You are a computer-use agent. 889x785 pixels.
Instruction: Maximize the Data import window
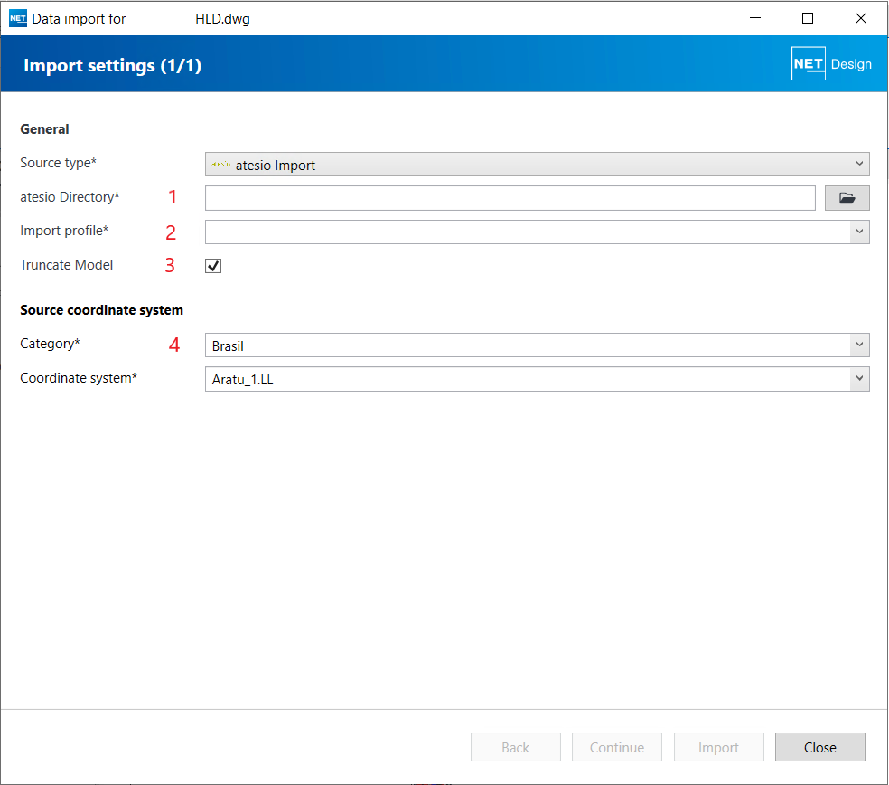[808, 18]
